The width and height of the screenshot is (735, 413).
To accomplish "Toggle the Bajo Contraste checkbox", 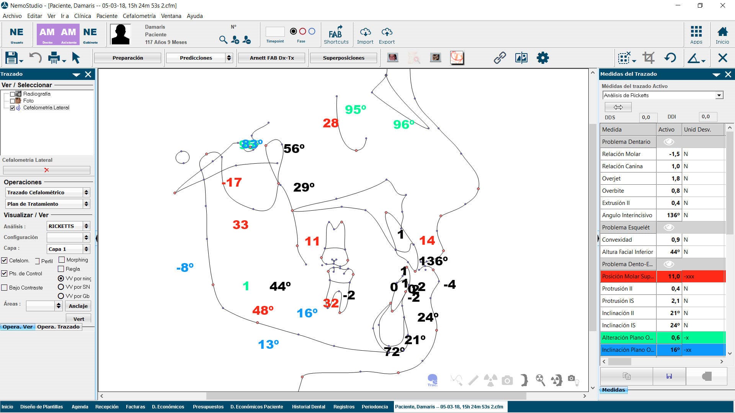I will (x=4, y=288).
